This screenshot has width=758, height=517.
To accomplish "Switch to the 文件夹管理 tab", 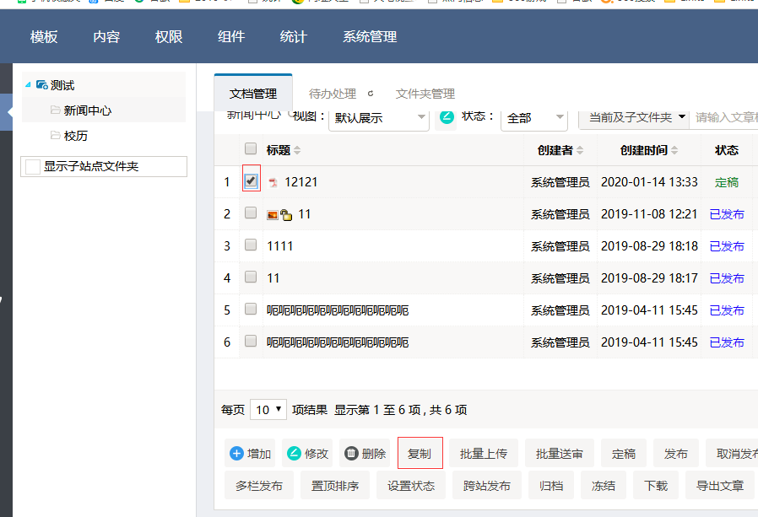I will (425, 94).
